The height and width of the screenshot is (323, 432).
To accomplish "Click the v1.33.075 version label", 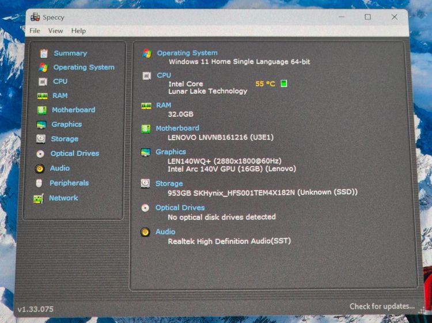I will click(x=36, y=309).
